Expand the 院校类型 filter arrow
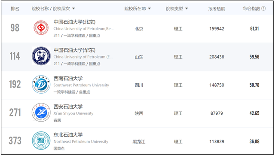Image resolution: width=275 pixels, height=156 pixels. coord(186,9)
